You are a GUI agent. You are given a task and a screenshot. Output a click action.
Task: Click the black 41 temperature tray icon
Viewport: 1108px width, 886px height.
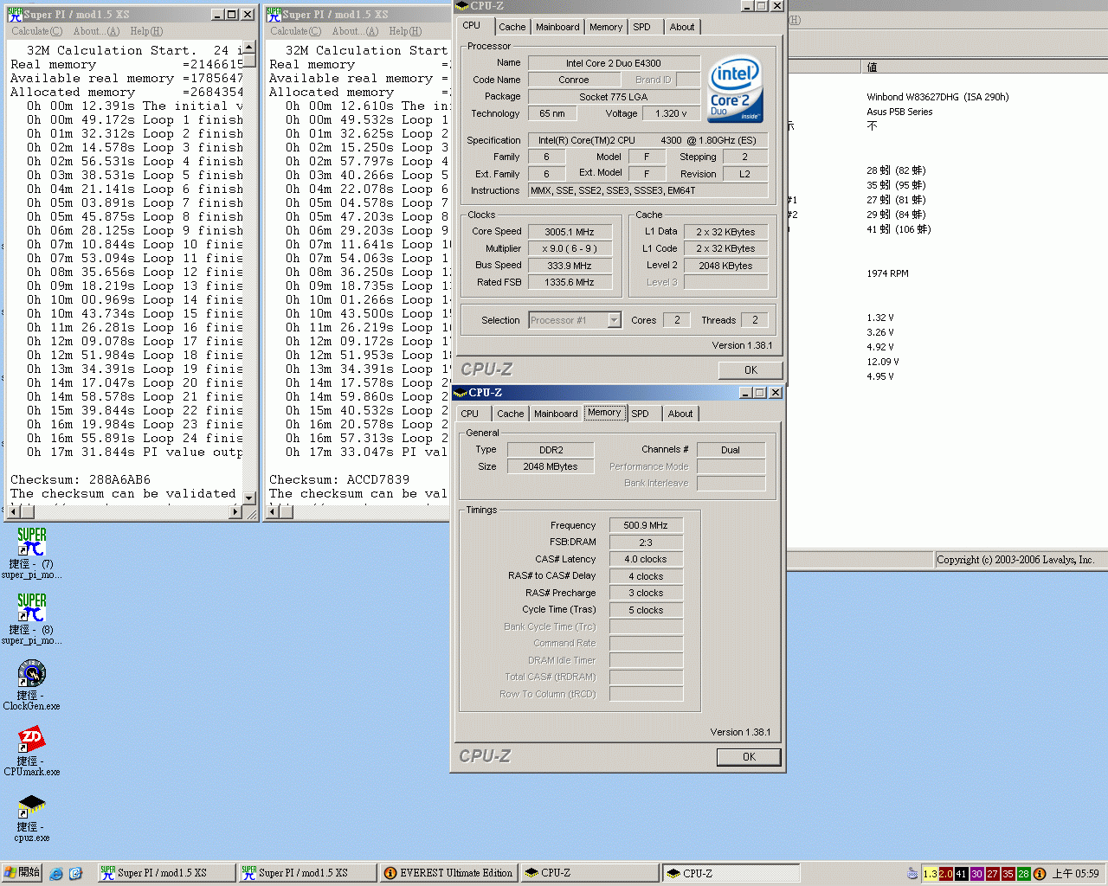962,874
